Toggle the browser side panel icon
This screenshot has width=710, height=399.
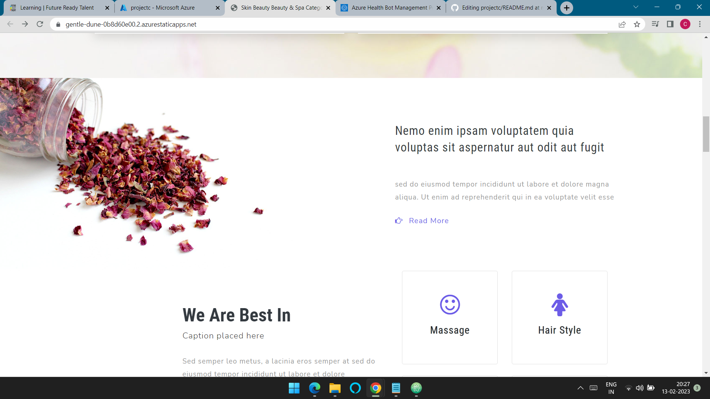(x=670, y=24)
